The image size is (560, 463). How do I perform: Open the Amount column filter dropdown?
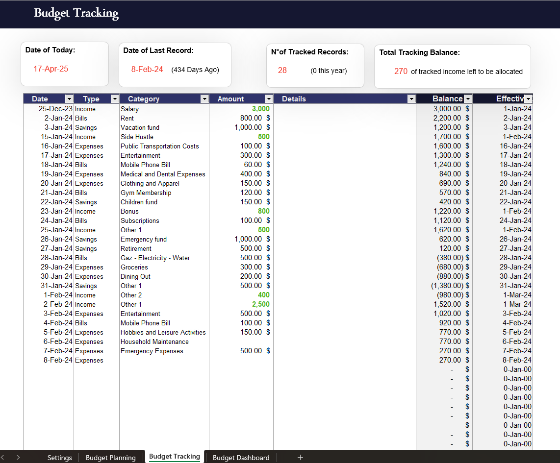(x=268, y=98)
